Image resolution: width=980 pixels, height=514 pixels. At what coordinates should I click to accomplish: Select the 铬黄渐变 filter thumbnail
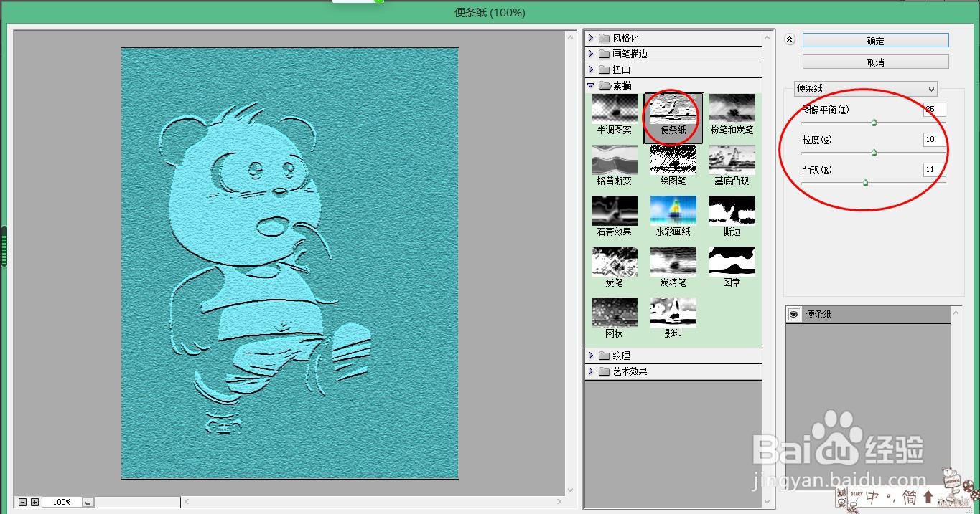click(x=614, y=159)
